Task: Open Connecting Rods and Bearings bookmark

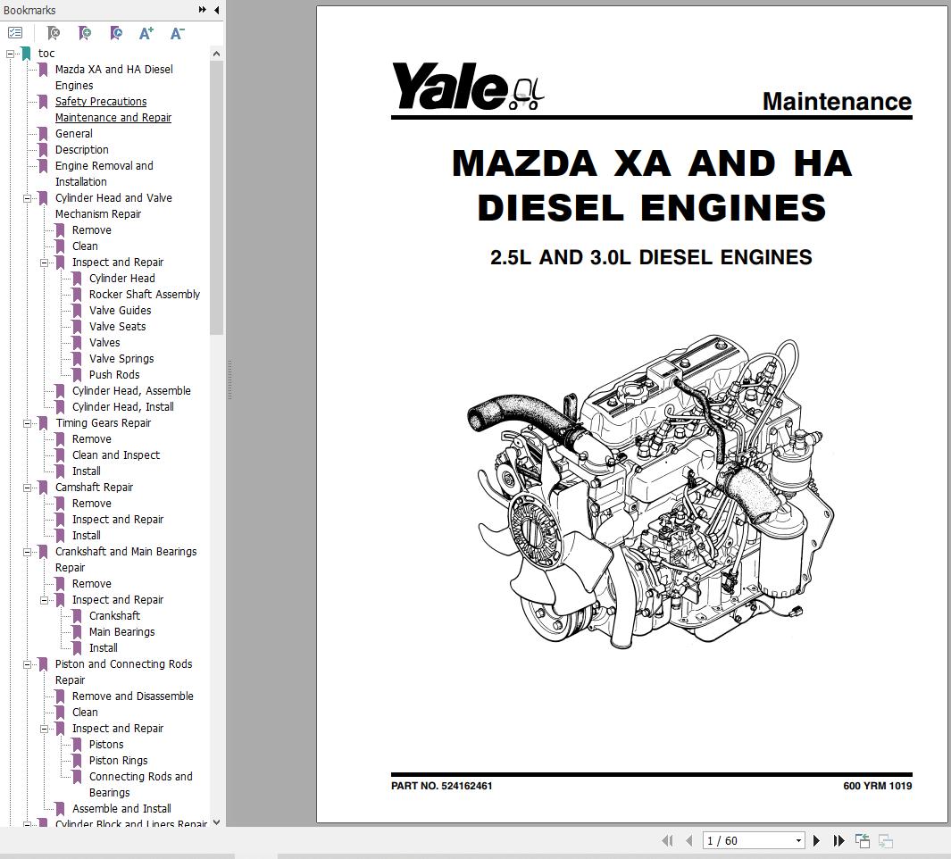Action: [140, 784]
